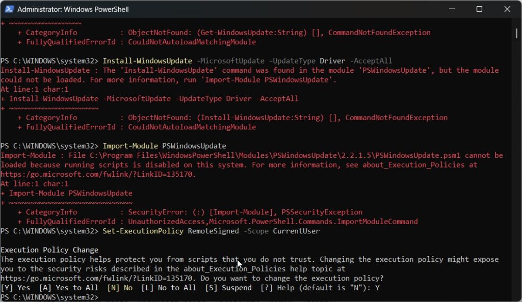Click 'you to the security risks described' line
The width and height of the screenshot is (522, 302).
pos(173,269)
